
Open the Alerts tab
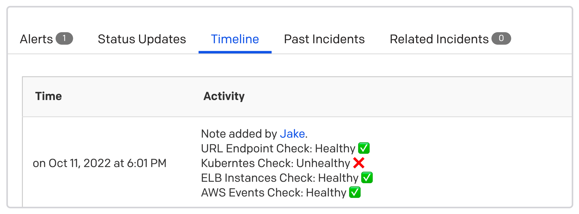click(36, 39)
